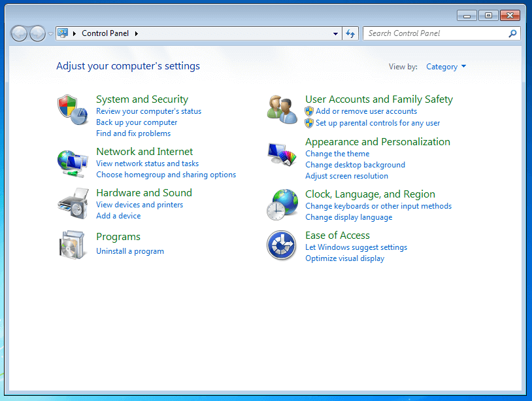This screenshot has height=401, width=532.
Task: Click Change the theme
Action: [x=337, y=154]
